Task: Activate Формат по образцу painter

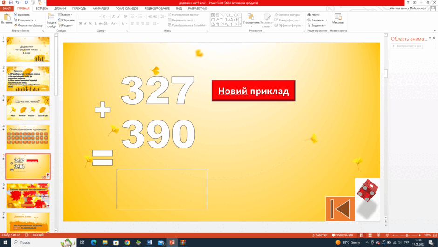Action: click(x=28, y=25)
